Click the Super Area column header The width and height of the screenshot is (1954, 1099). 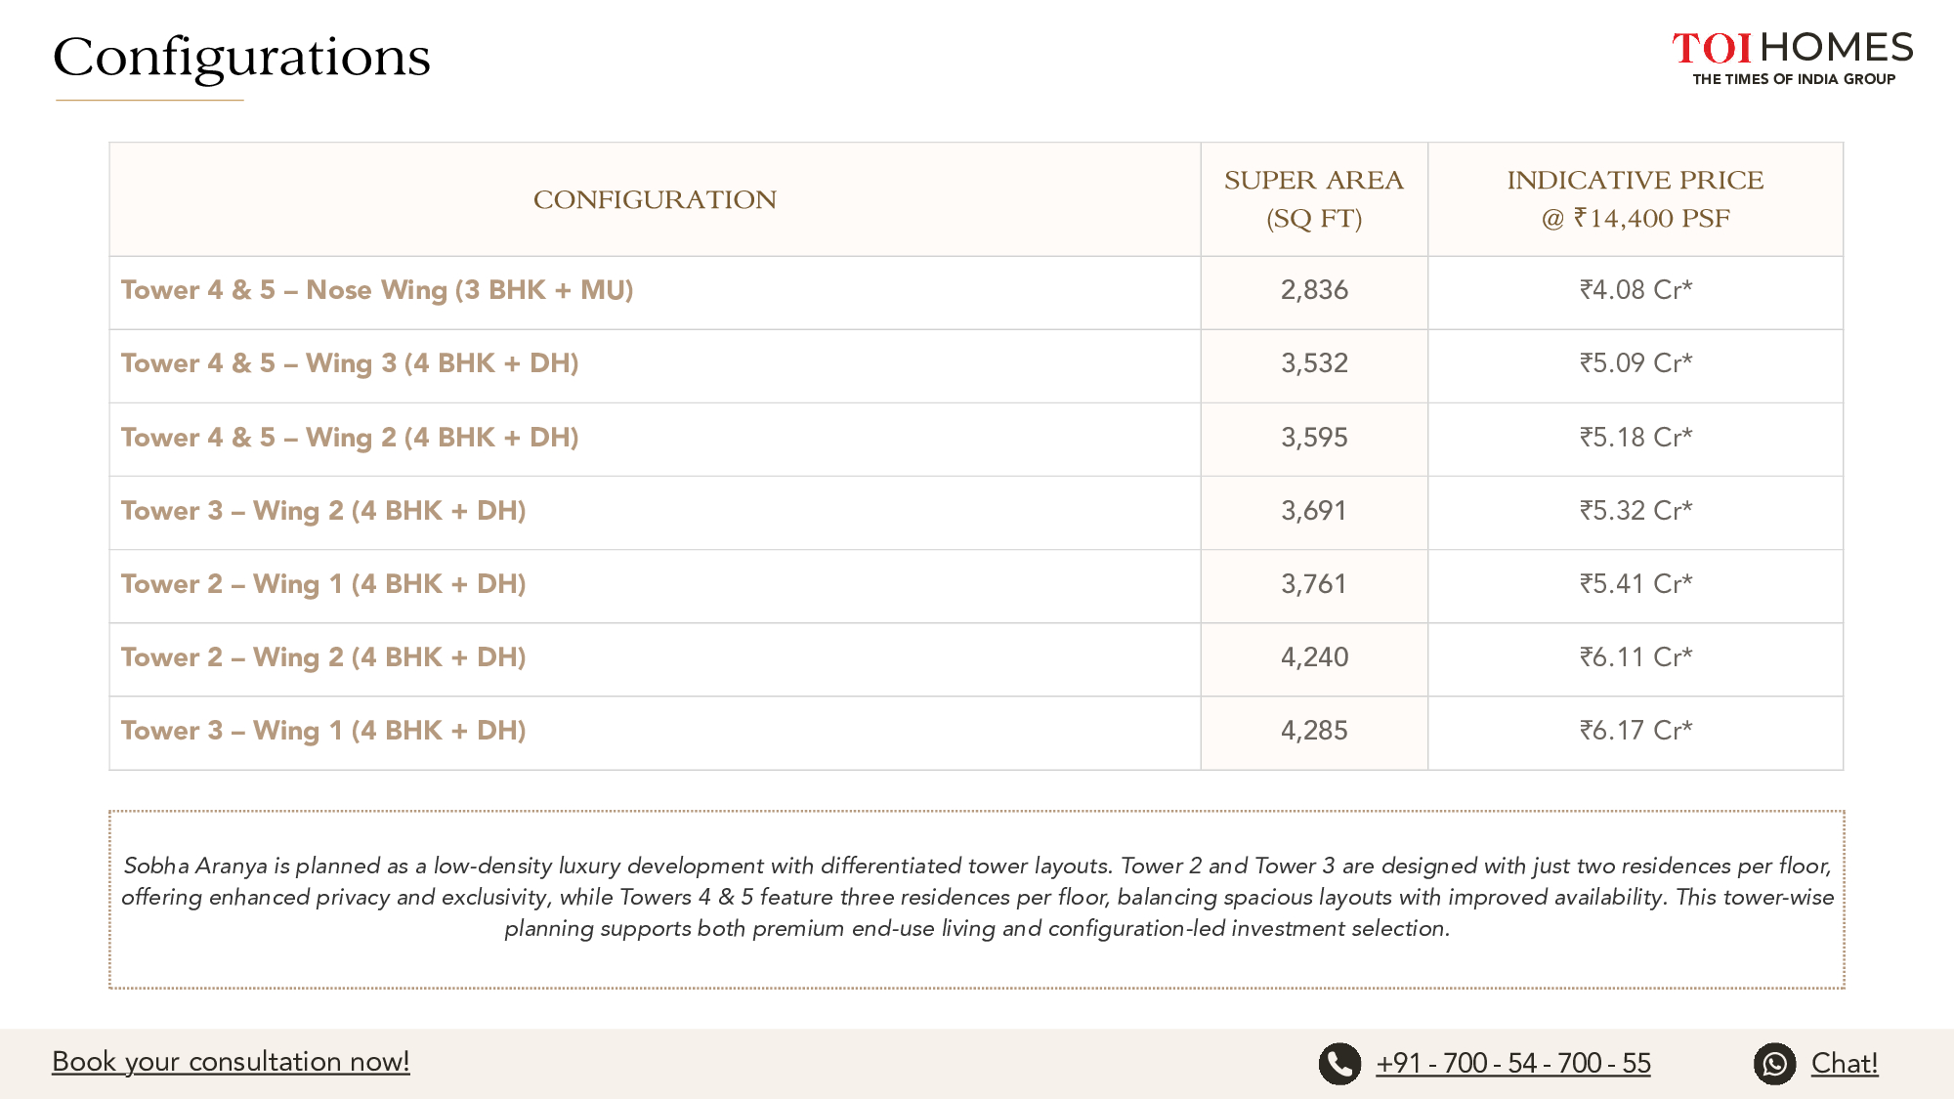pos(1314,199)
